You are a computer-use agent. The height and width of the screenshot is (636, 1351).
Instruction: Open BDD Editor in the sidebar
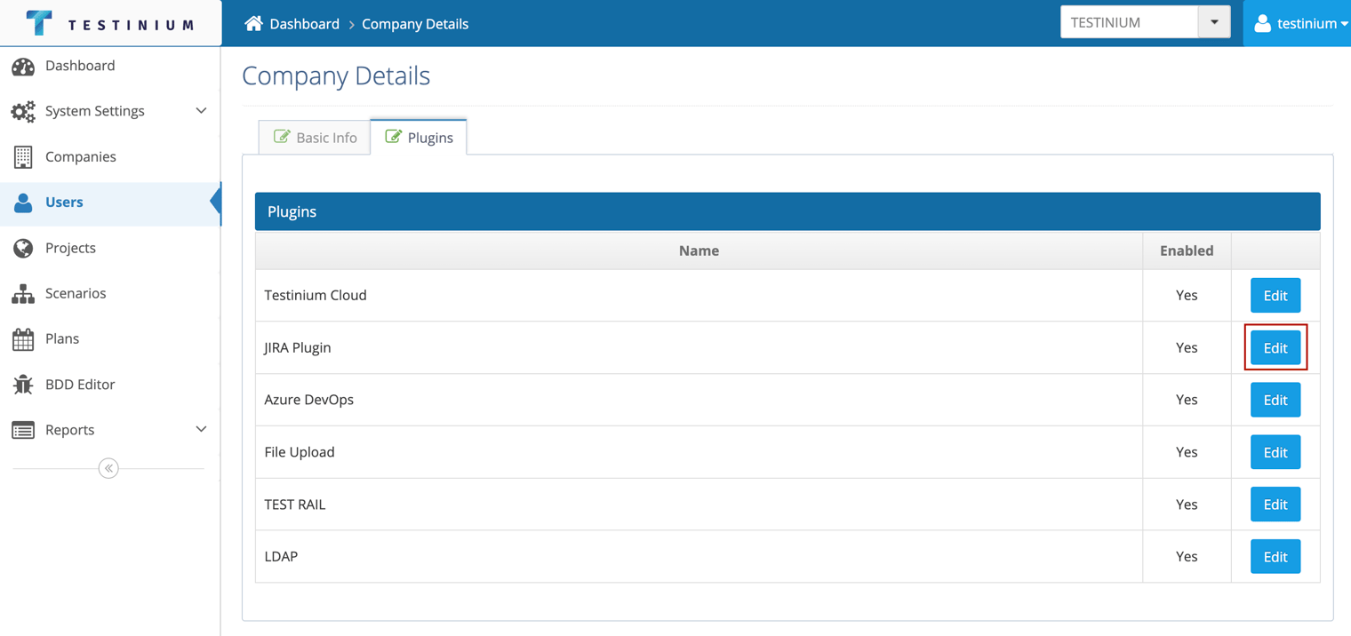[110, 385]
